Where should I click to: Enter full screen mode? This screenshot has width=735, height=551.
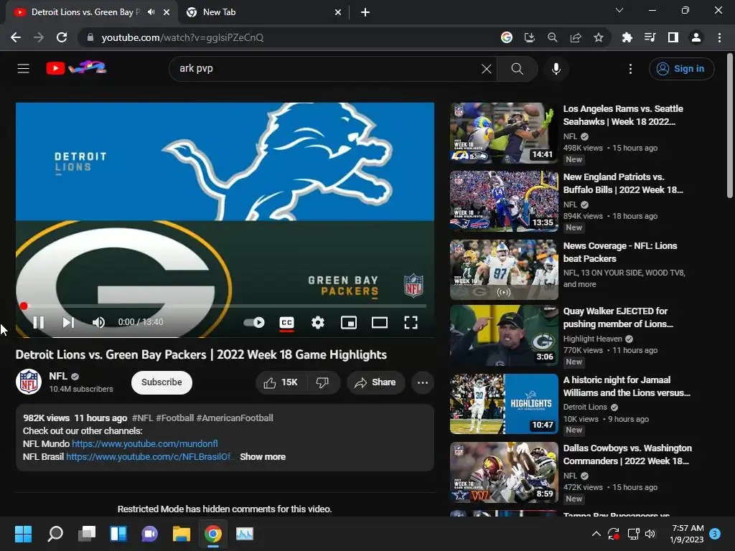[411, 322]
